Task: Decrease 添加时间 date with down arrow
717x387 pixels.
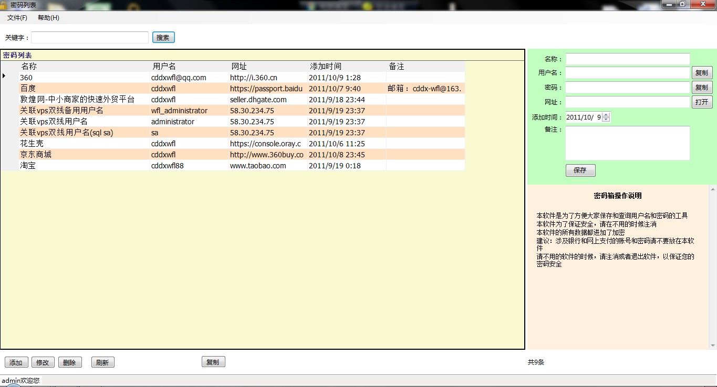Action: coord(606,120)
